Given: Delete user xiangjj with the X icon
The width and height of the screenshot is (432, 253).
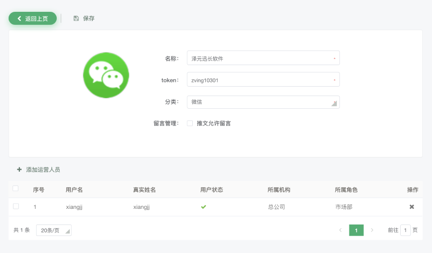Looking at the screenshot, I should point(411,207).
